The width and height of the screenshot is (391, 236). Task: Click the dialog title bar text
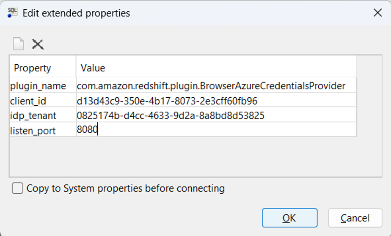(76, 13)
